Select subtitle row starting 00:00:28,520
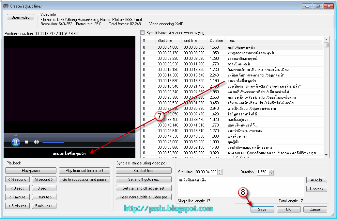Viewport: 337px width, 219px height. [232, 103]
